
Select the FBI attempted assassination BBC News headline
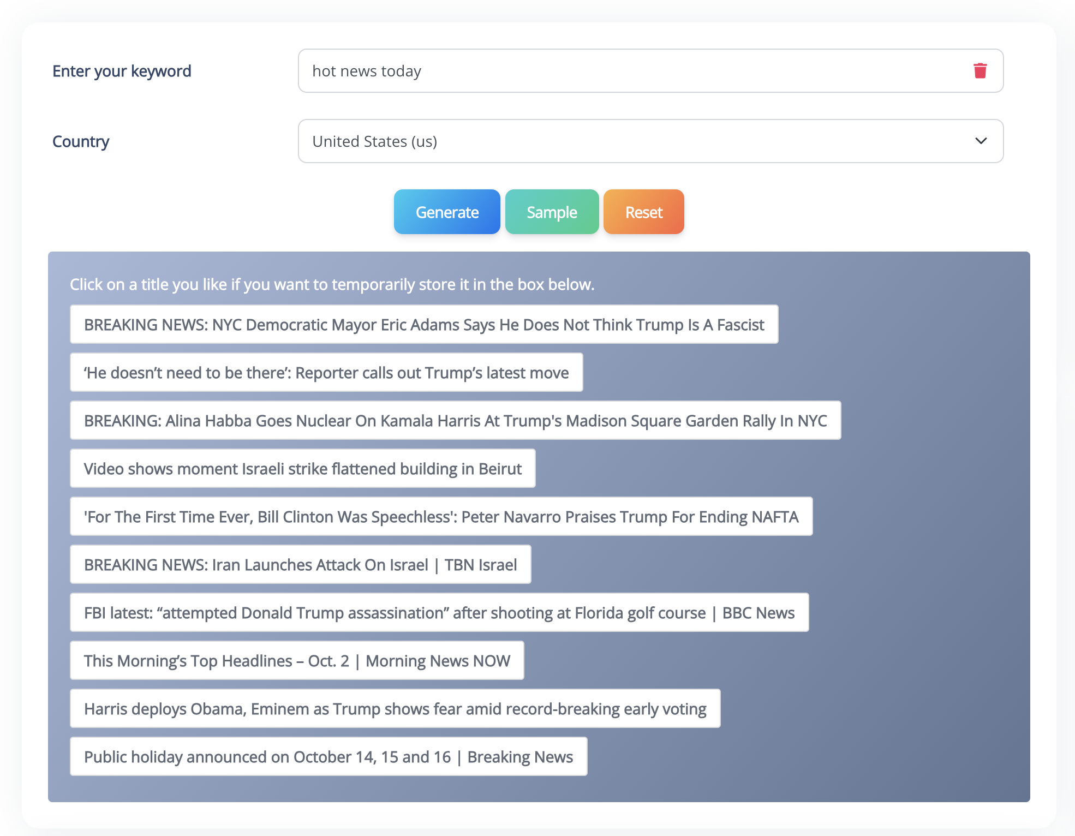(439, 612)
